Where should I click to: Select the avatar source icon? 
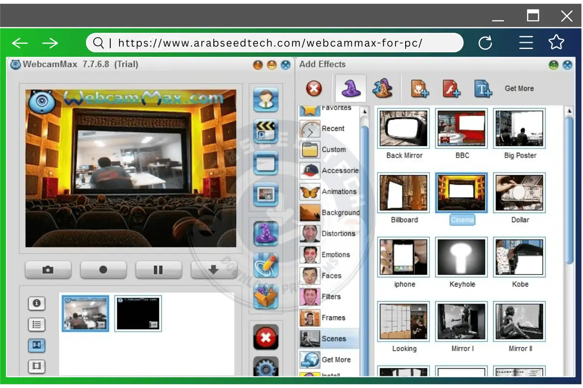(x=265, y=100)
